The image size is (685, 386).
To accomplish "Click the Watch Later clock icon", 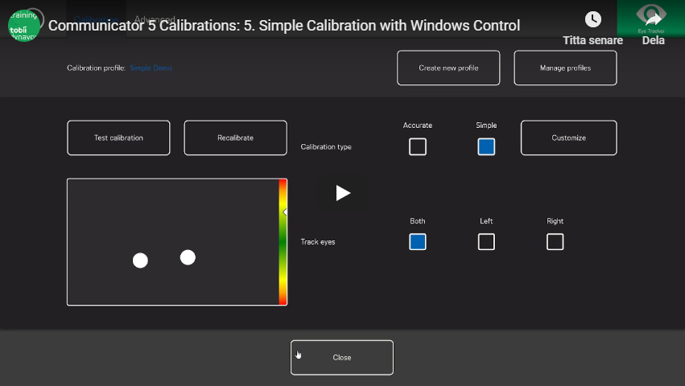I will click(592, 20).
